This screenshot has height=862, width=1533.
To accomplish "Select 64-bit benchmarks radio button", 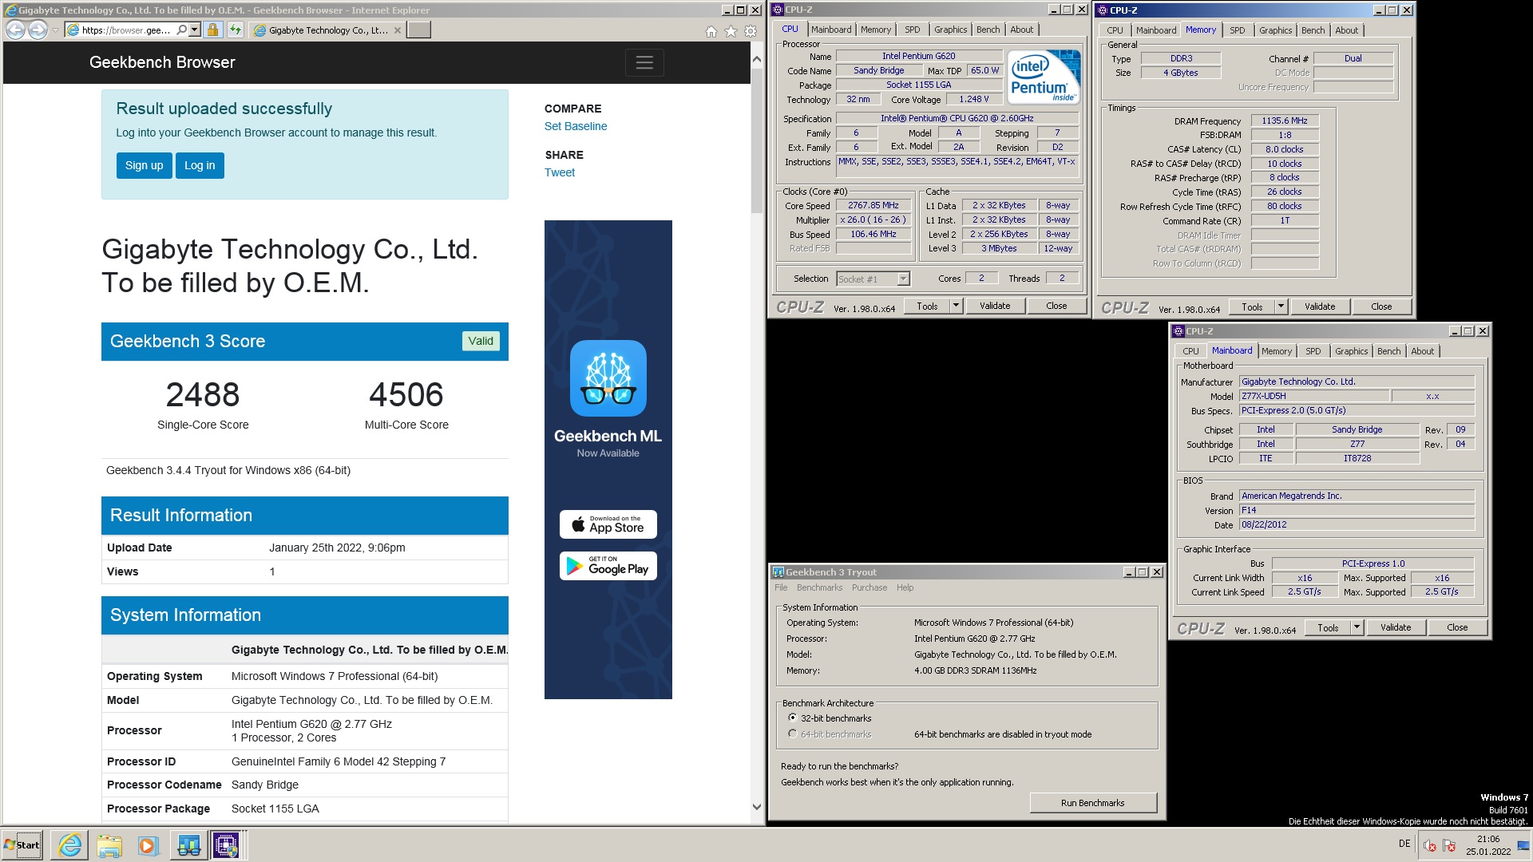I will coord(792,733).
